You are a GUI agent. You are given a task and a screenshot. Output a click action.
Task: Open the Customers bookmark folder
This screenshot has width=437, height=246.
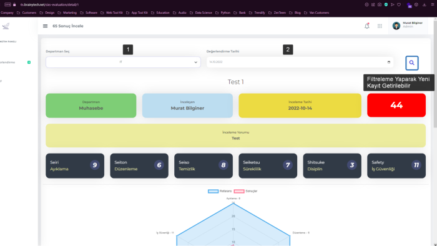[27, 12]
